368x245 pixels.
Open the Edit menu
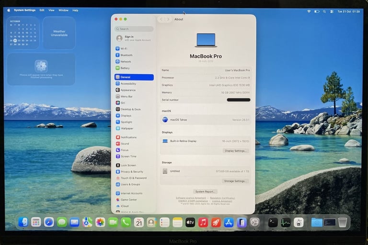click(x=42, y=11)
